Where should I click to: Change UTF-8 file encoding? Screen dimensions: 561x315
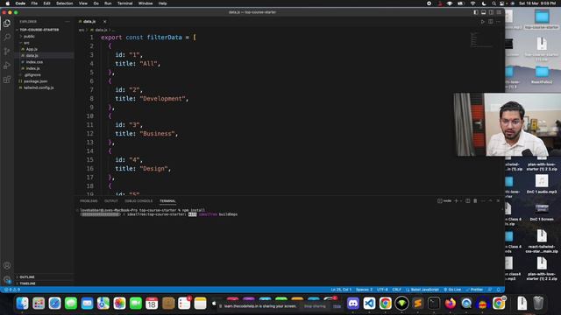pyautogui.click(x=382, y=290)
